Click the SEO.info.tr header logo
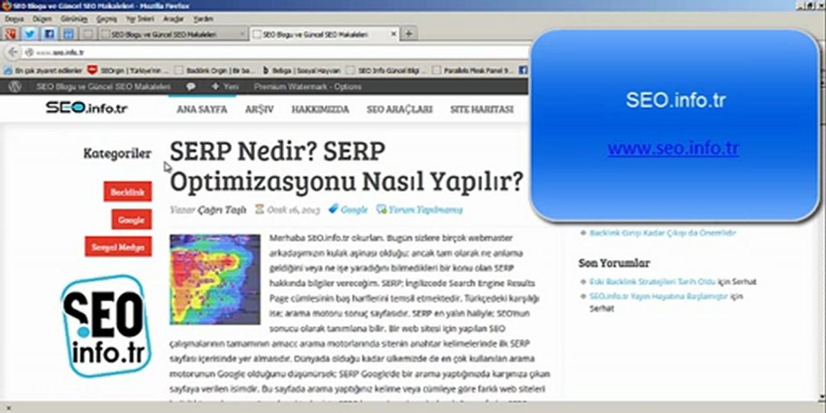 pyautogui.click(x=87, y=108)
